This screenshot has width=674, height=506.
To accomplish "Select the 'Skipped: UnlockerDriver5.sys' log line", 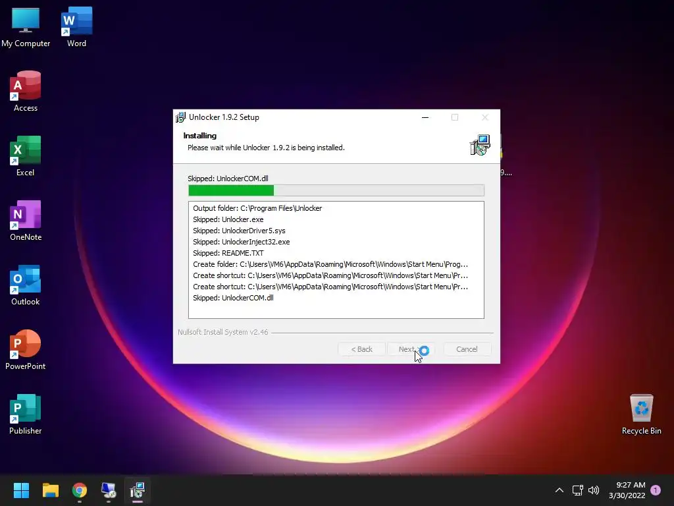I will click(239, 231).
